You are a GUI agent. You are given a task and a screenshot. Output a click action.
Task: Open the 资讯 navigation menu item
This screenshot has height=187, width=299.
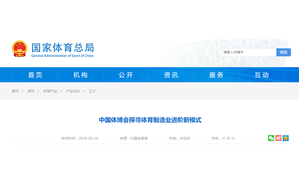click(171, 75)
